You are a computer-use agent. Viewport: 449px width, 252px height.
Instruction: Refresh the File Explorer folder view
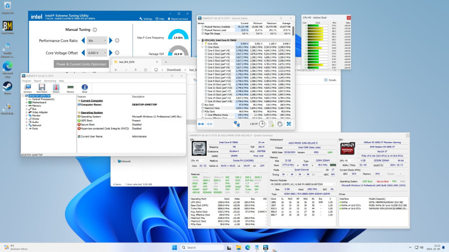point(145,70)
